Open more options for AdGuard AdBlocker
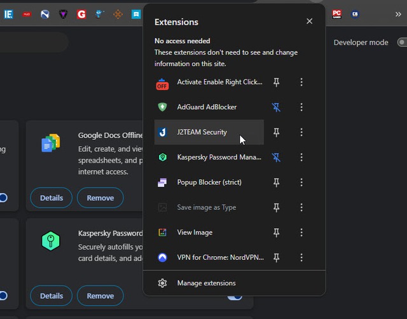 coord(301,107)
